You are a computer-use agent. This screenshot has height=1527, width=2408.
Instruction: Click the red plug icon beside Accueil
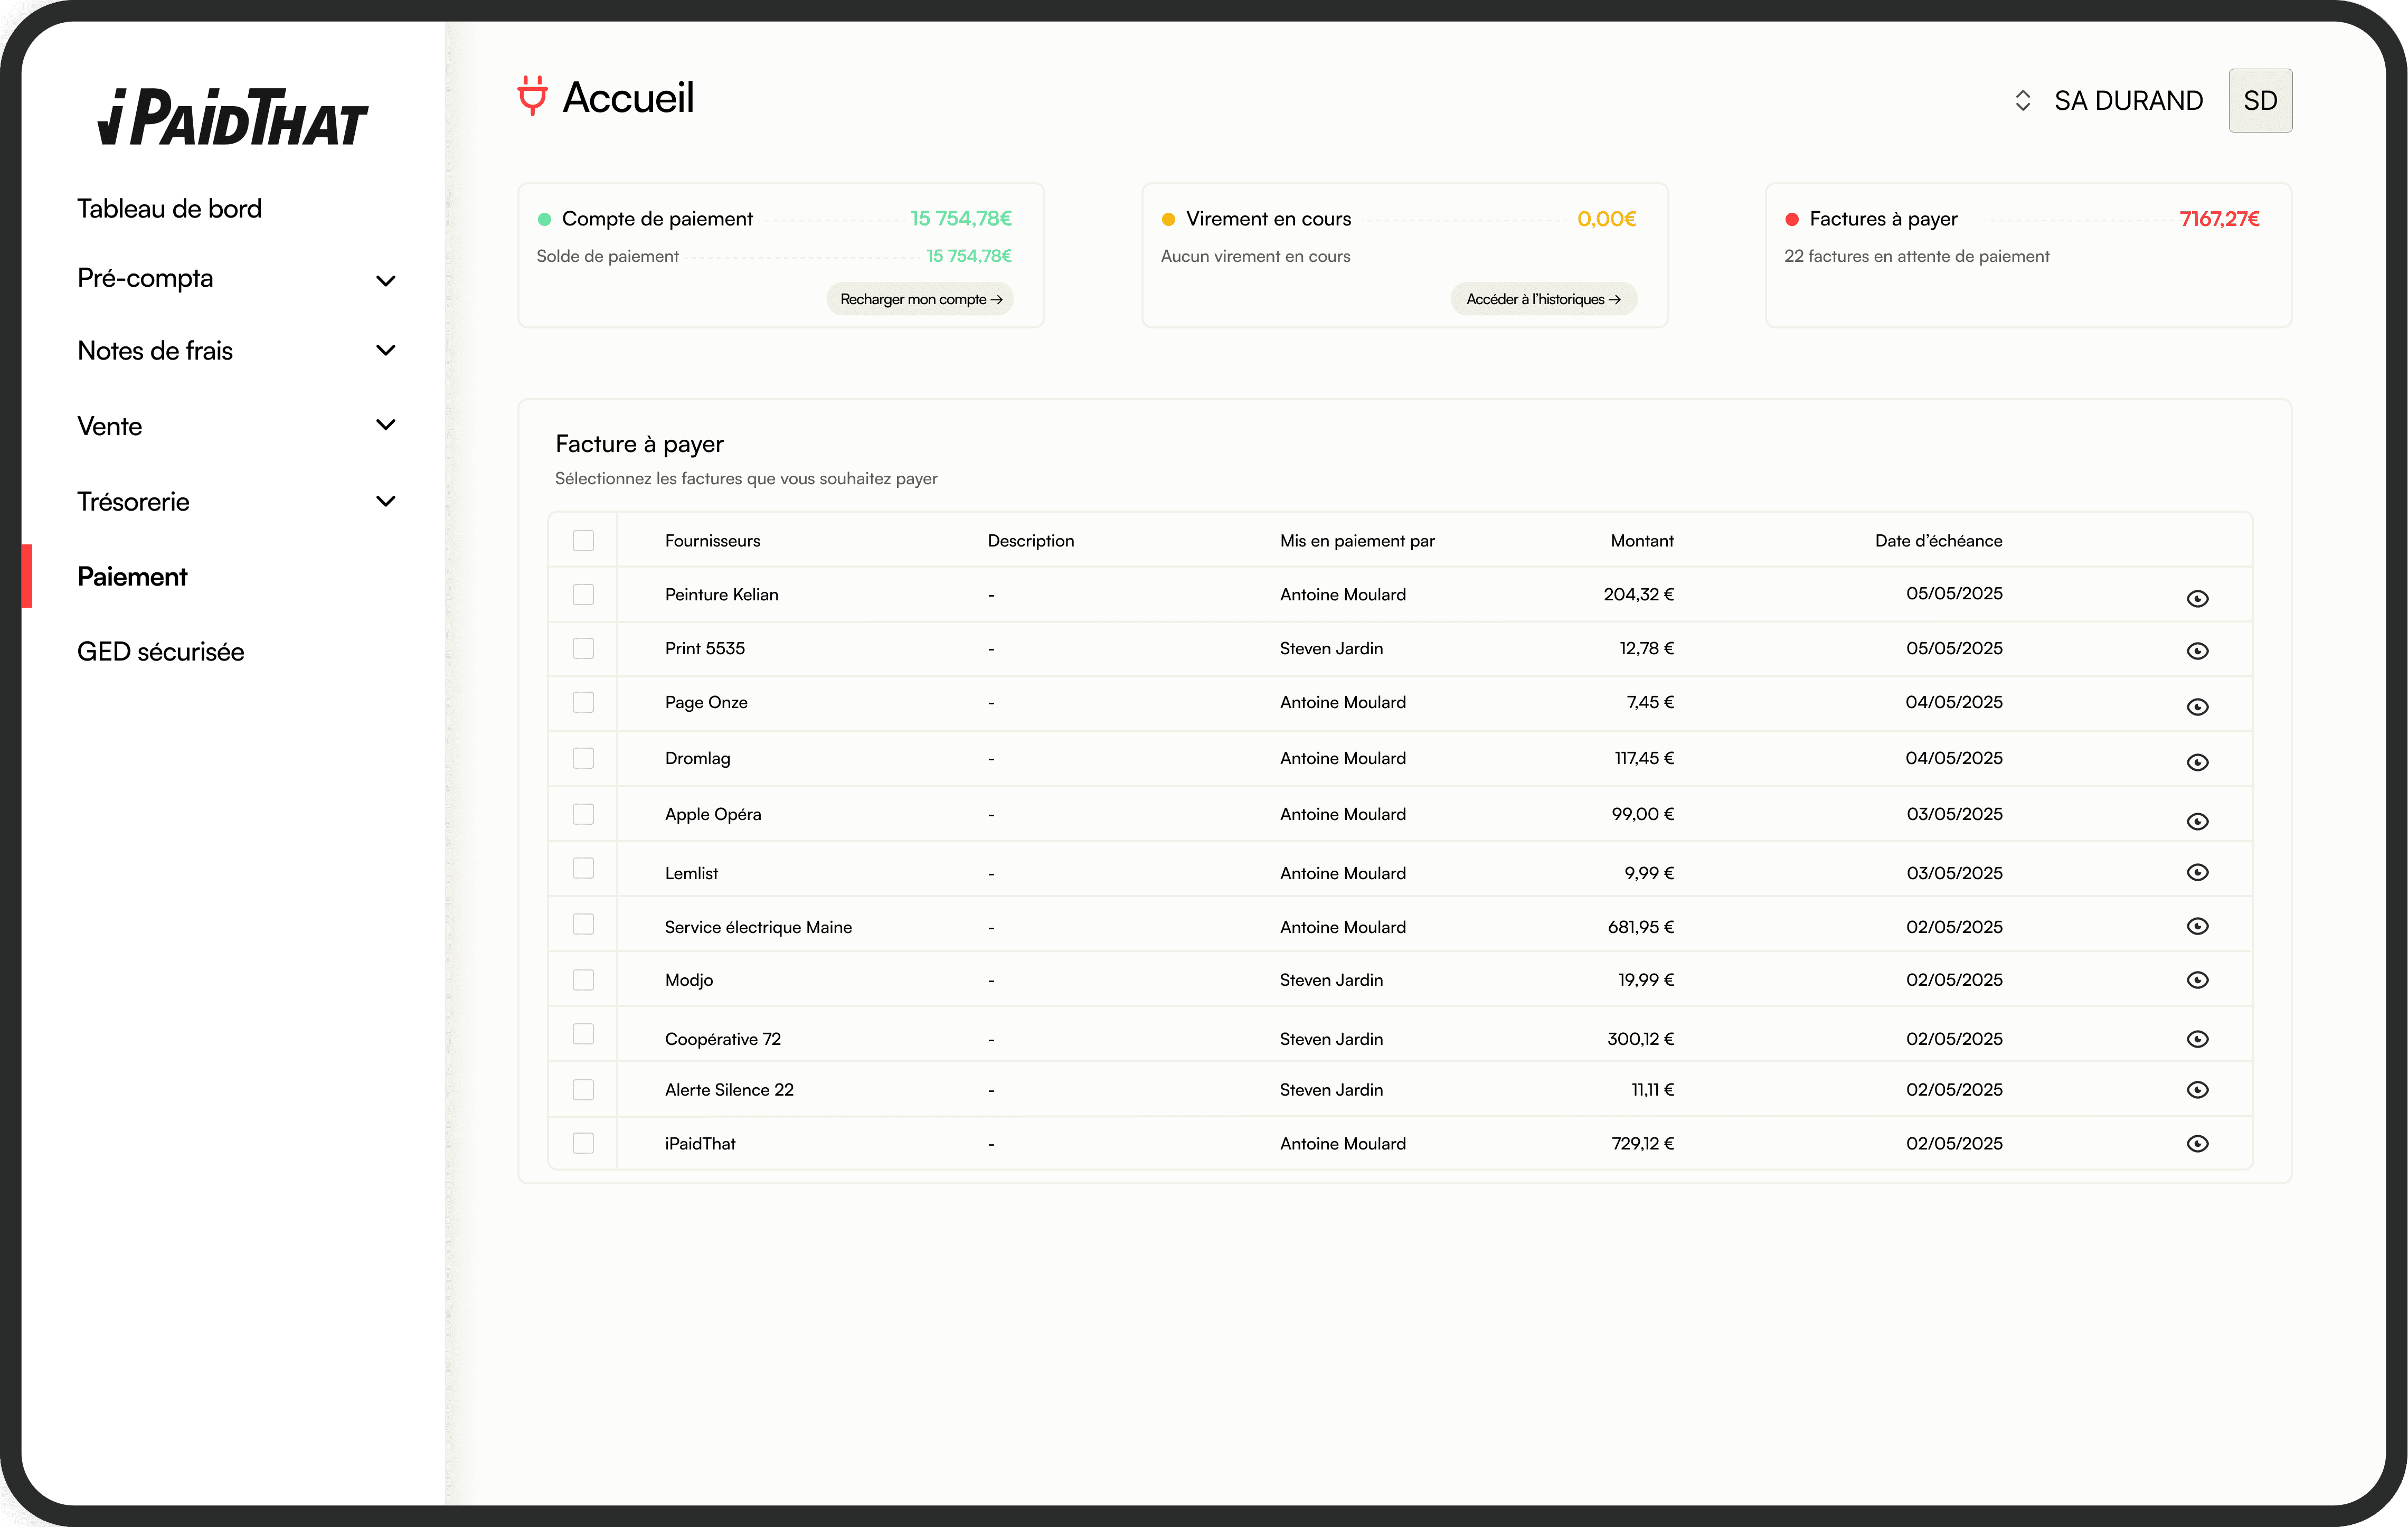coord(532,96)
